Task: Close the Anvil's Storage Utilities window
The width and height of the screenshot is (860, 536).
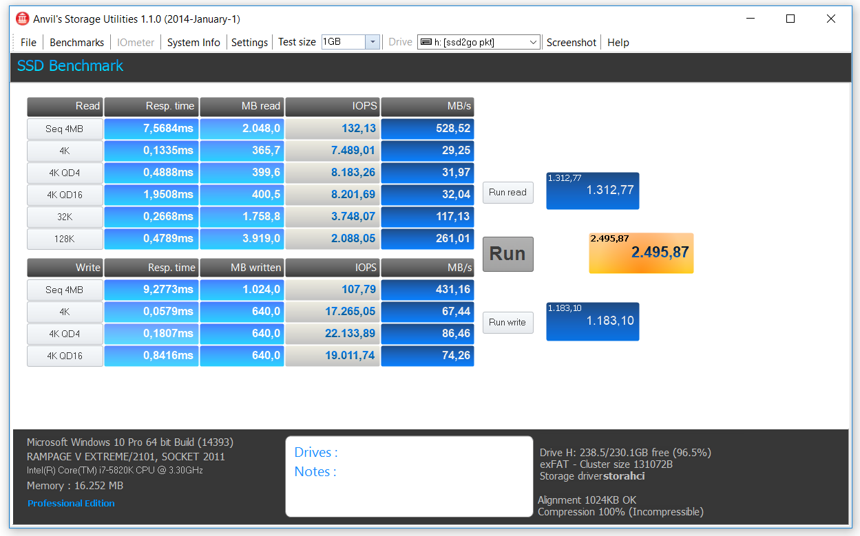Action: click(x=831, y=19)
